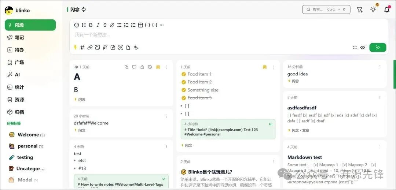Click the yellow lightning note-type icon in editor
Image resolution: width=396 pixels, height=190 pixels.
pyautogui.click(x=75, y=47)
